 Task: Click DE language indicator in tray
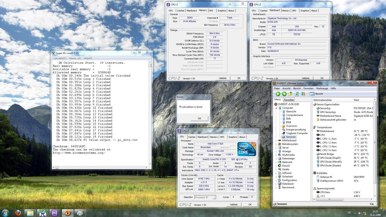pos(349,213)
